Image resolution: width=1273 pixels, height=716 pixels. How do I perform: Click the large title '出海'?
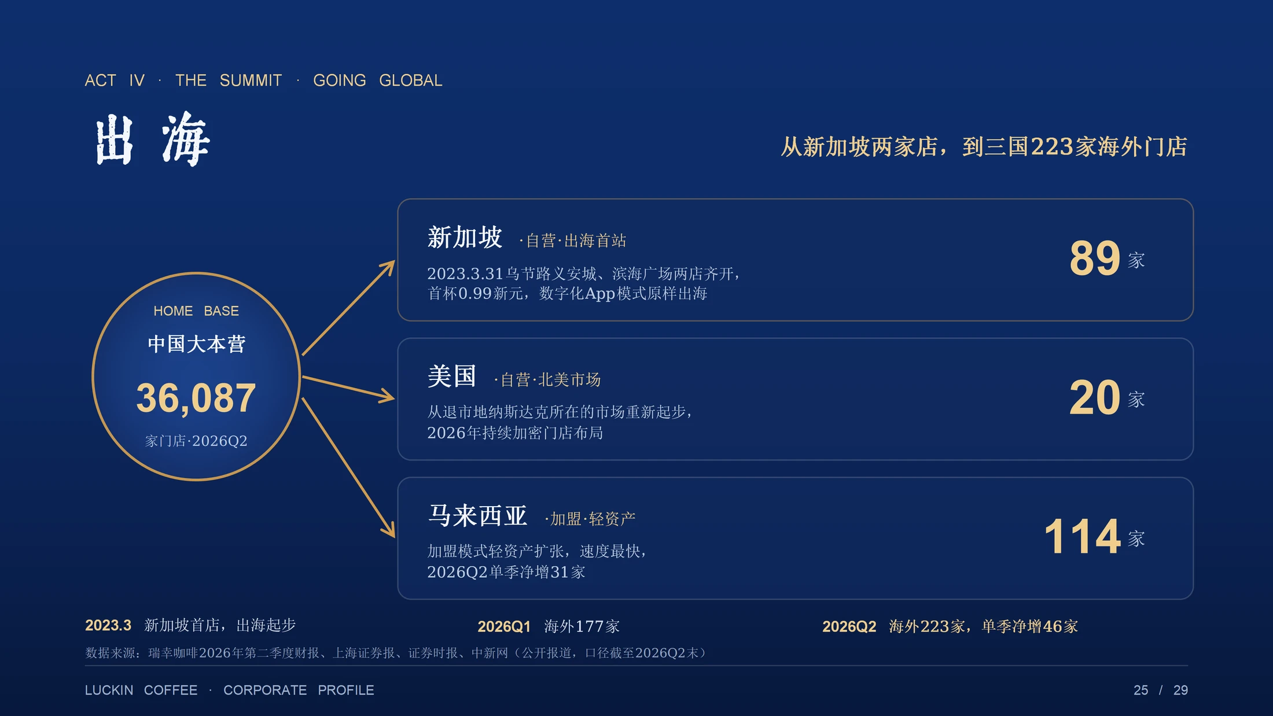(152, 139)
